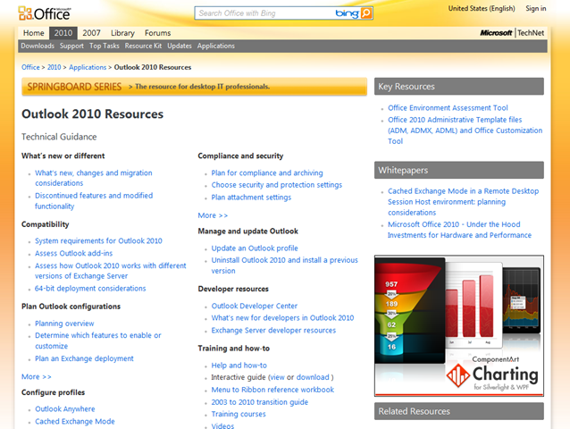Screen dimensions: 570x429
Task: Change the United States (English) locale
Action: click(x=482, y=8)
